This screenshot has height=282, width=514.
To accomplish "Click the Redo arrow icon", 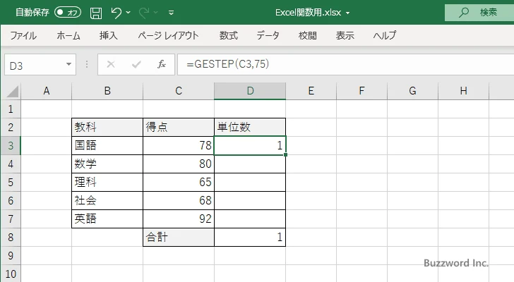I will (144, 13).
